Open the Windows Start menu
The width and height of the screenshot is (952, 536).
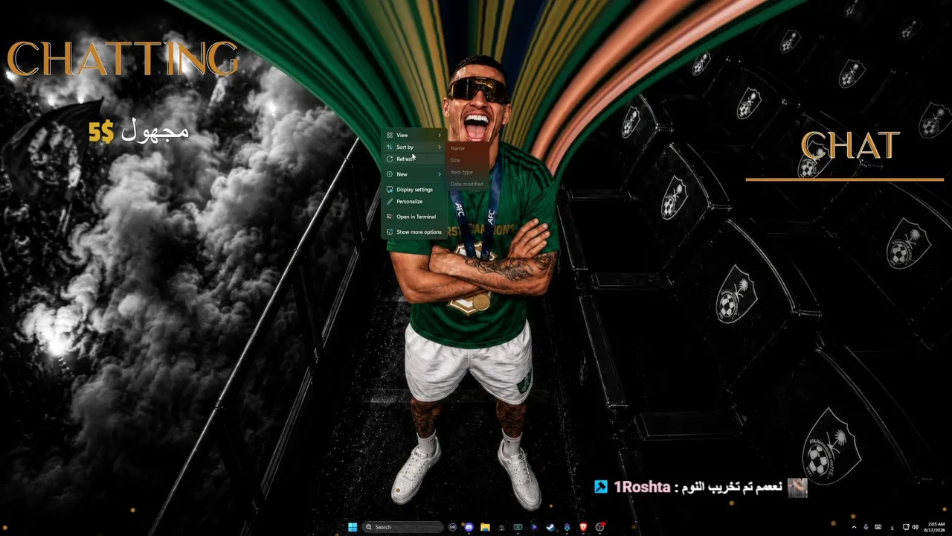point(353,527)
